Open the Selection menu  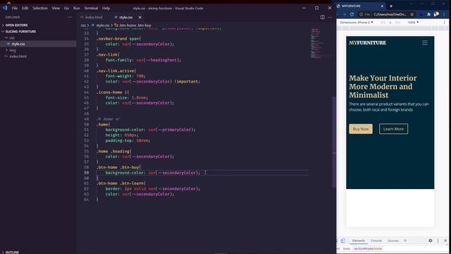(x=40, y=8)
